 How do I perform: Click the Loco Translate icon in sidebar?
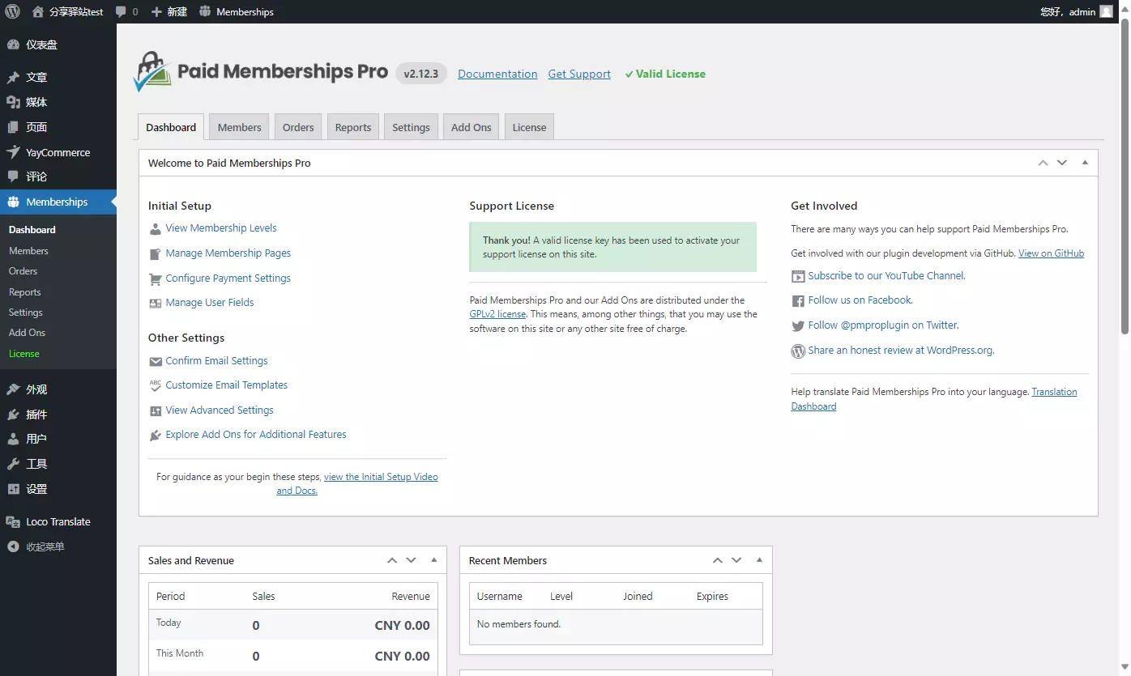(x=13, y=522)
